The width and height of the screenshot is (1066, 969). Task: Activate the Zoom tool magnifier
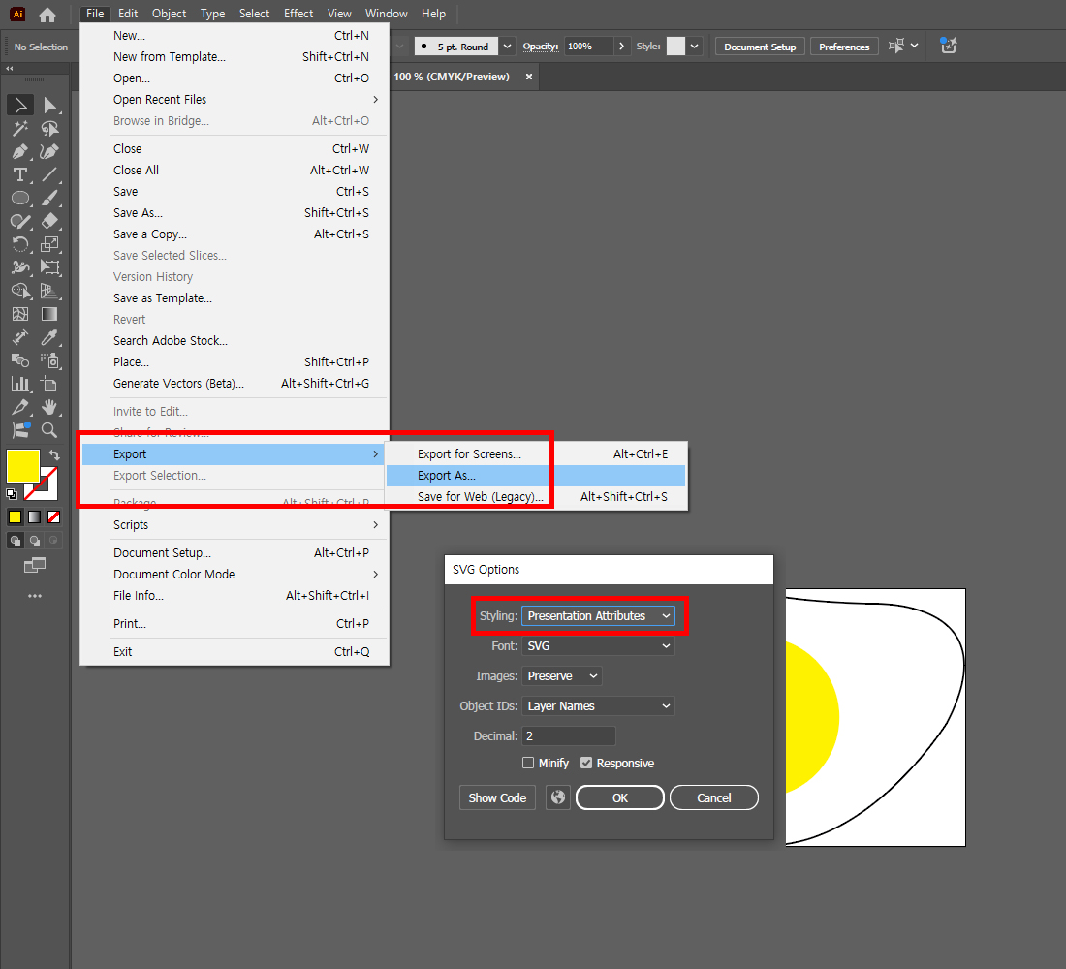[x=49, y=430]
